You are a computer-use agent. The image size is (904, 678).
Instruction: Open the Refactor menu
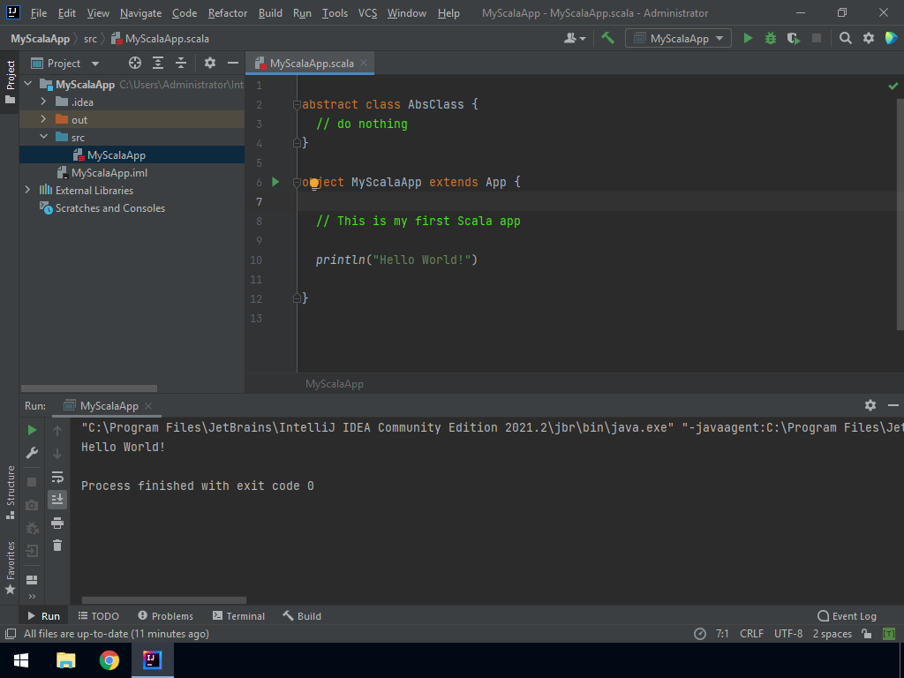pos(228,13)
